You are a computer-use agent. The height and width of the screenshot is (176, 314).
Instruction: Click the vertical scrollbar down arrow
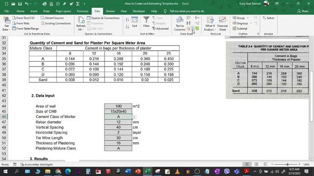(312, 158)
